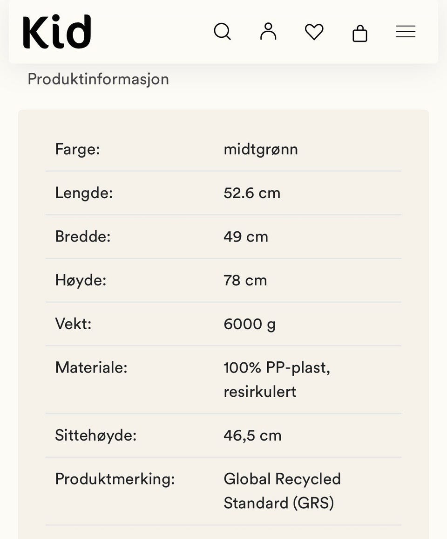The image size is (447, 539).
Task: Click the 78 cm height value
Action: pos(245,280)
